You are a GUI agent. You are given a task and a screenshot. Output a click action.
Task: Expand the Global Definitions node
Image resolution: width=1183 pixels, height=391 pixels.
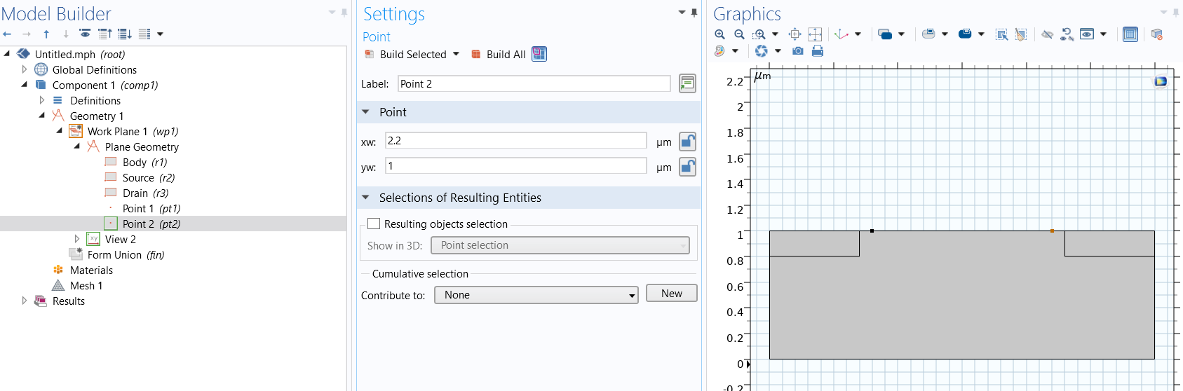[x=25, y=69]
